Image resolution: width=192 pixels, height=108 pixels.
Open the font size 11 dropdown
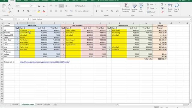click(x=36, y=6)
